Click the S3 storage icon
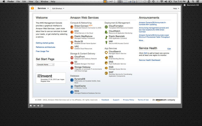This screenshot has width=202, height=126. pyautogui.click(x=72, y=63)
